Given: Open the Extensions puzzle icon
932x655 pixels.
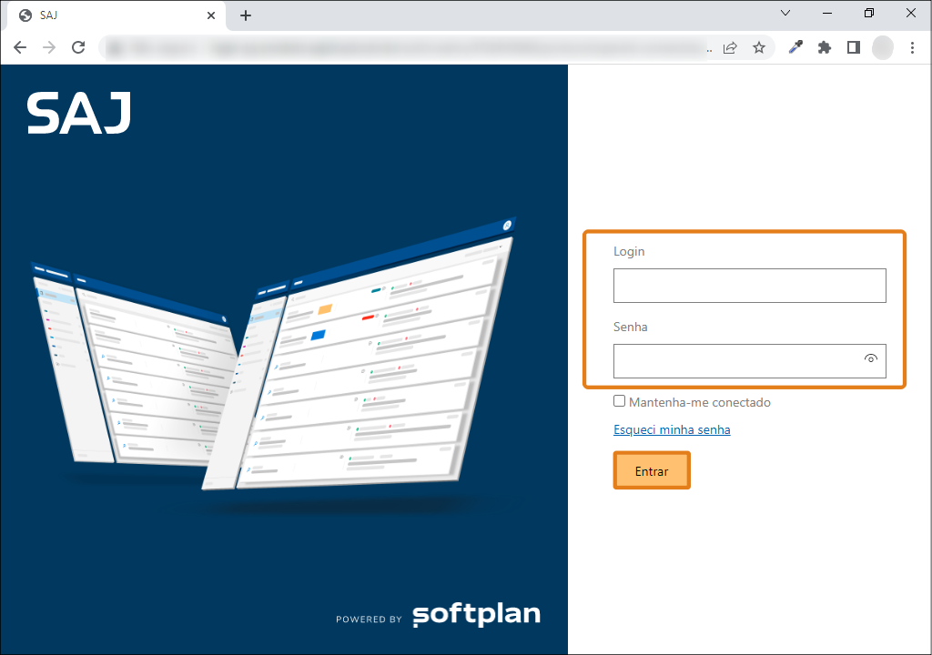Looking at the screenshot, I should pos(825,48).
